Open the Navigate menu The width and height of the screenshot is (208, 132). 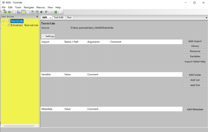[x=29, y=7]
